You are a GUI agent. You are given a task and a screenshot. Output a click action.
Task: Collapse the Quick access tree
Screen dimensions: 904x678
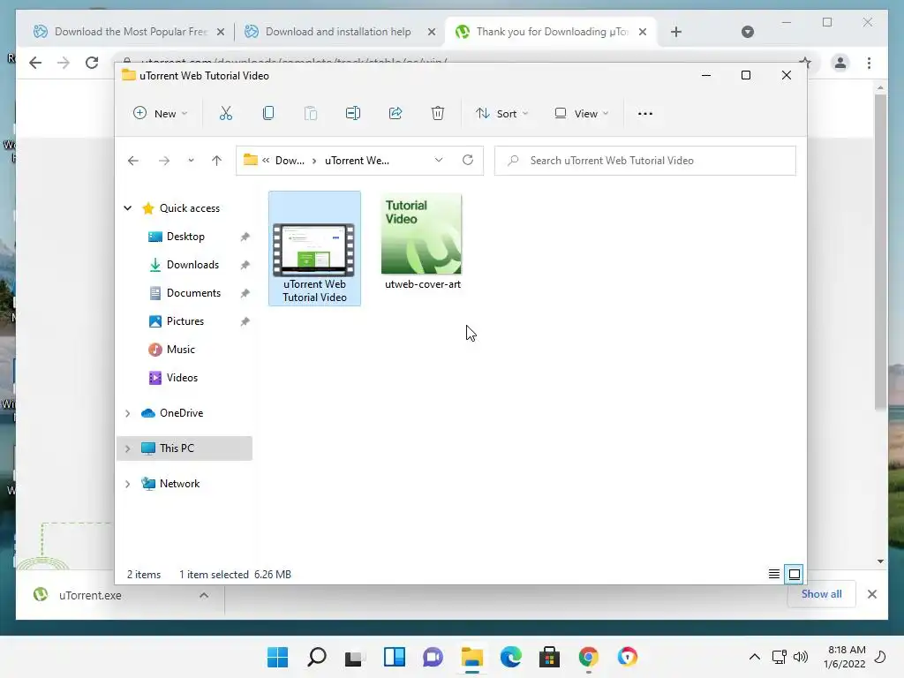click(128, 208)
